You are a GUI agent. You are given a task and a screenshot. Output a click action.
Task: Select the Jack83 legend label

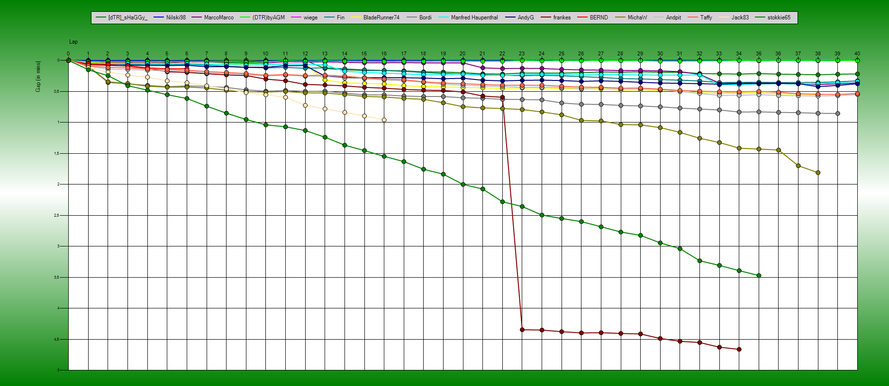click(740, 18)
